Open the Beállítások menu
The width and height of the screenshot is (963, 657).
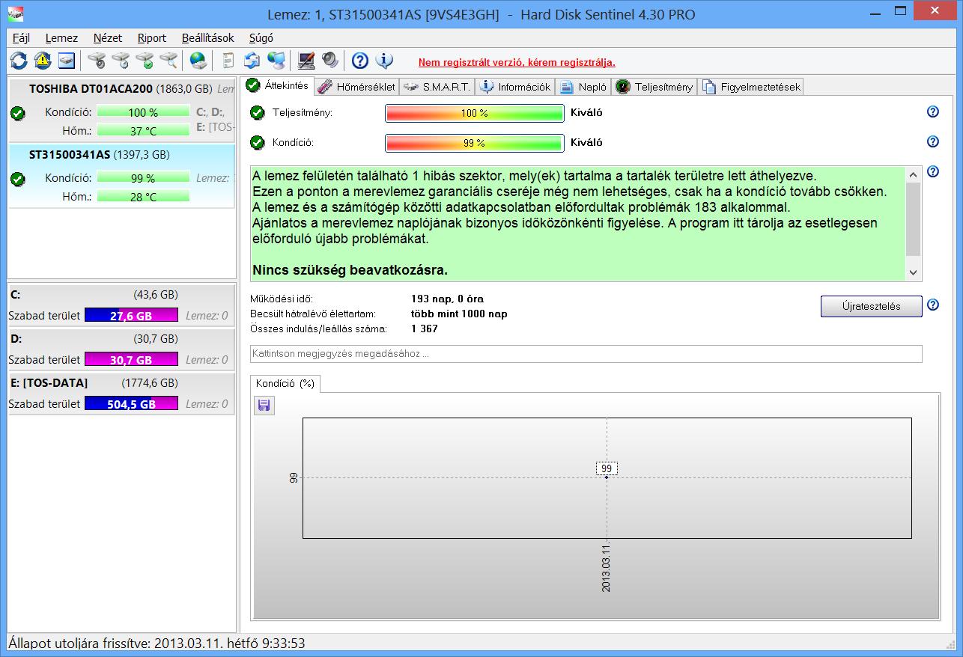pyautogui.click(x=208, y=38)
